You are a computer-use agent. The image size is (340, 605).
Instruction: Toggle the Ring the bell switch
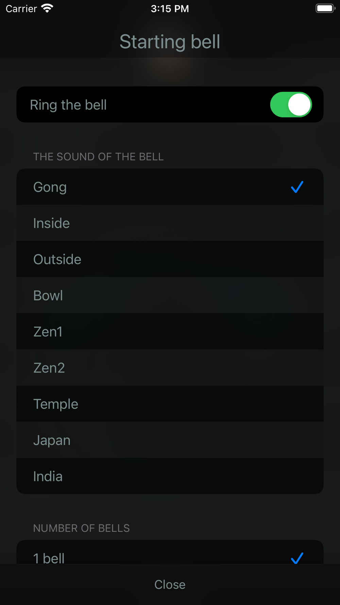(x=291, y=105)
